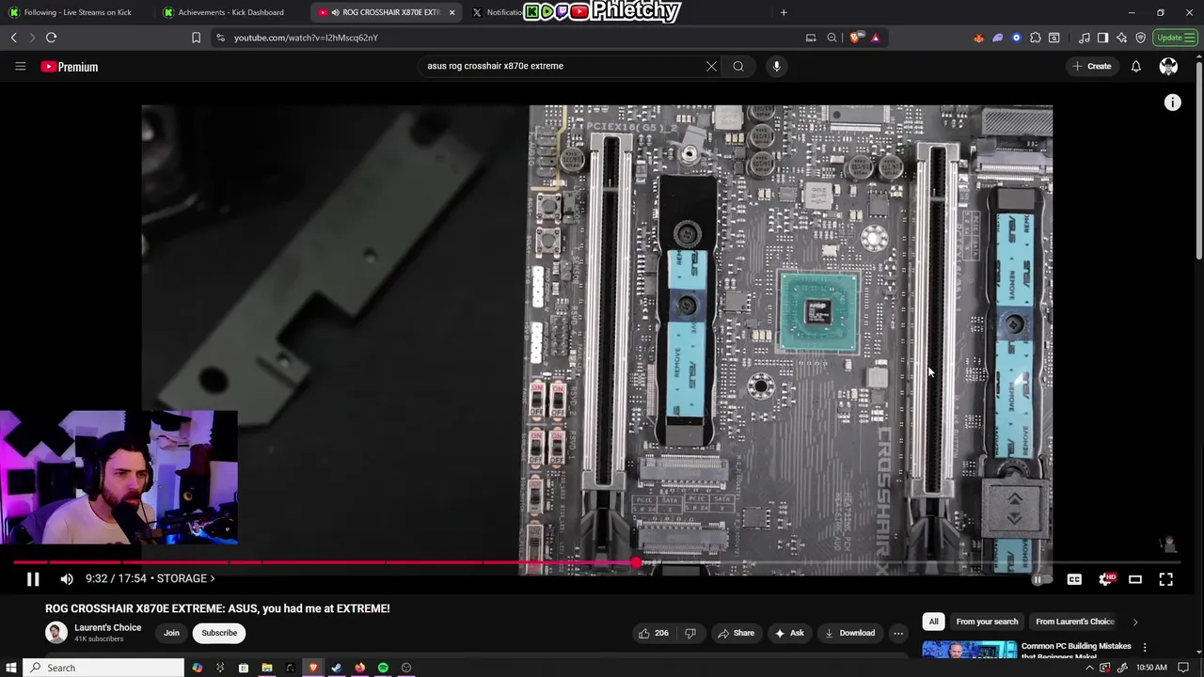Switch to Achievements - Kick Dashboard tab

230,12
